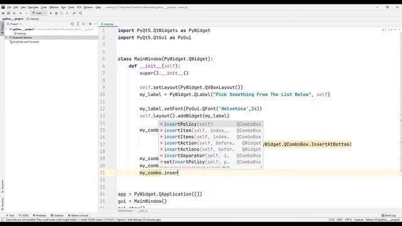Close the main.py editor tab
This screenshot has height=226, width=402.
coord(116,24)
